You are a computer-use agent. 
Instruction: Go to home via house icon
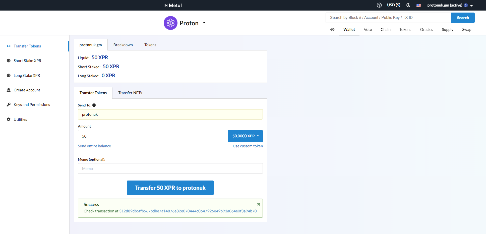point(332,30)
